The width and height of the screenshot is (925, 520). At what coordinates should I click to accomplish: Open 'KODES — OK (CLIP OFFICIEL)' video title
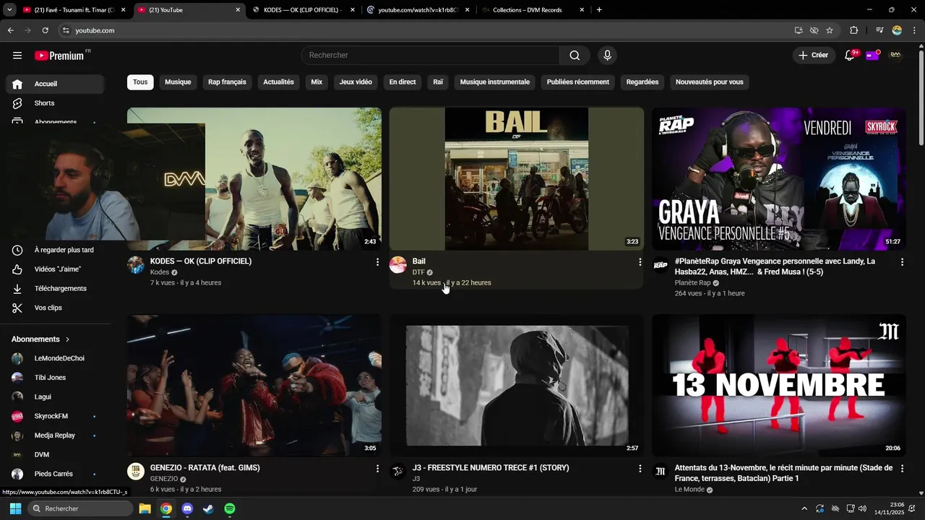[201, 261]
